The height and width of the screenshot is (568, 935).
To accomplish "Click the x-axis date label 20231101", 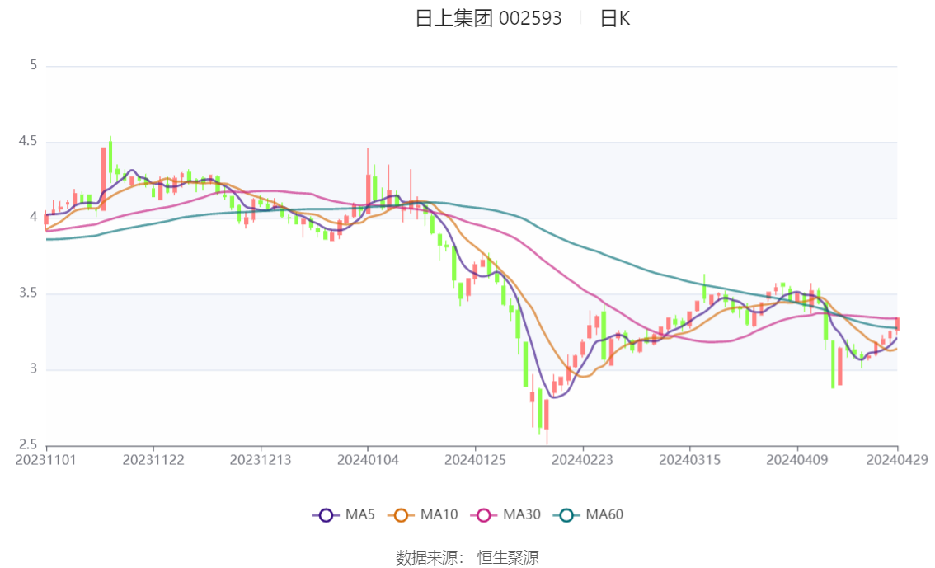I will pyautogui.click(x=46, y=460).
